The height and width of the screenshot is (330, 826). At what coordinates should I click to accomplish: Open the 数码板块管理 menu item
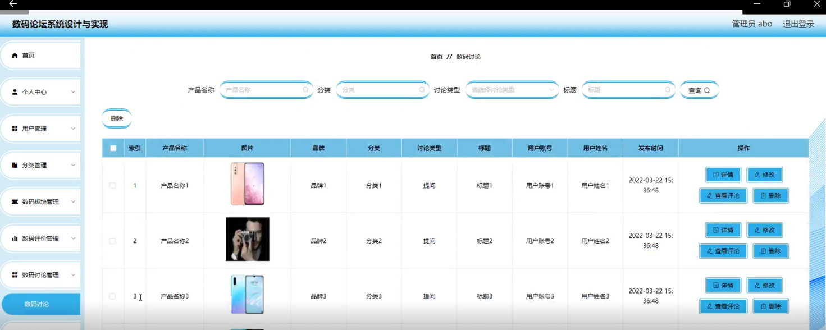(x=40, y=202)
